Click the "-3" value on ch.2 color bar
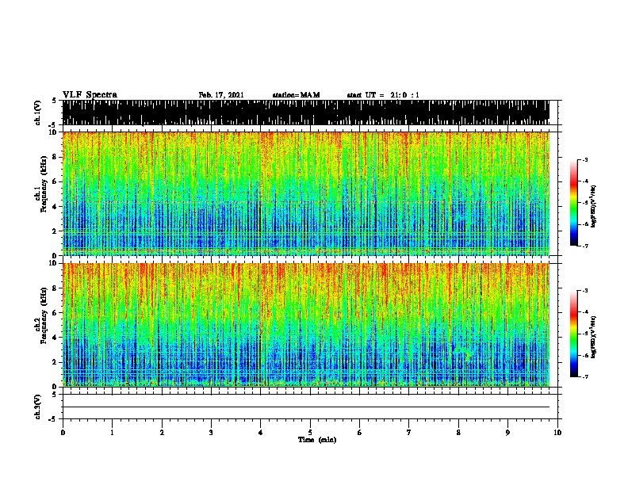 point(584,291)
